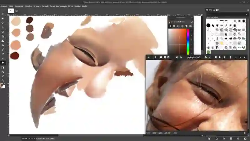Toggle quick mask at canvas bottom-left corner
The width and height of the screenshot is (250, 141).
pos(8,135)
